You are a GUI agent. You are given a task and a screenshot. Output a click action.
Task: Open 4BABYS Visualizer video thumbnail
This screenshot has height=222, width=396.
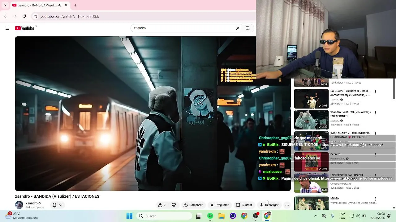click(x=311, y=120)
